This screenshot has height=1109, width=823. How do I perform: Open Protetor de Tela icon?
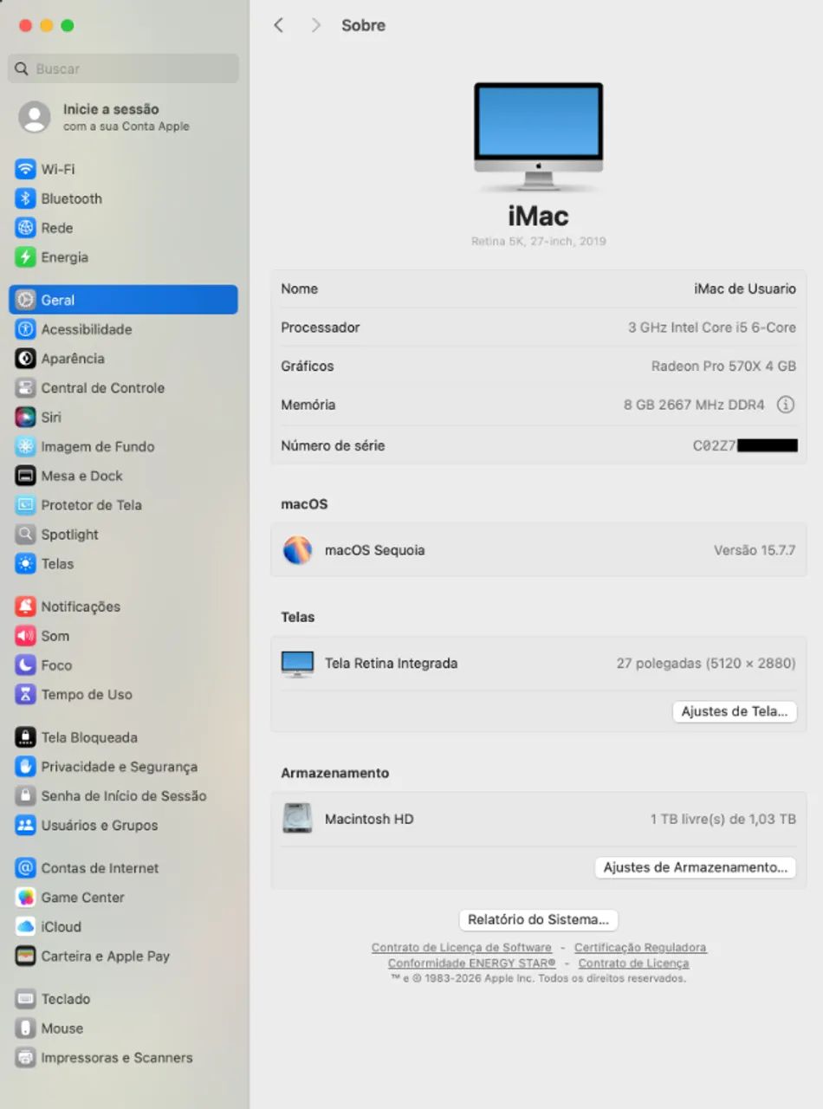[x=26, y=505]
